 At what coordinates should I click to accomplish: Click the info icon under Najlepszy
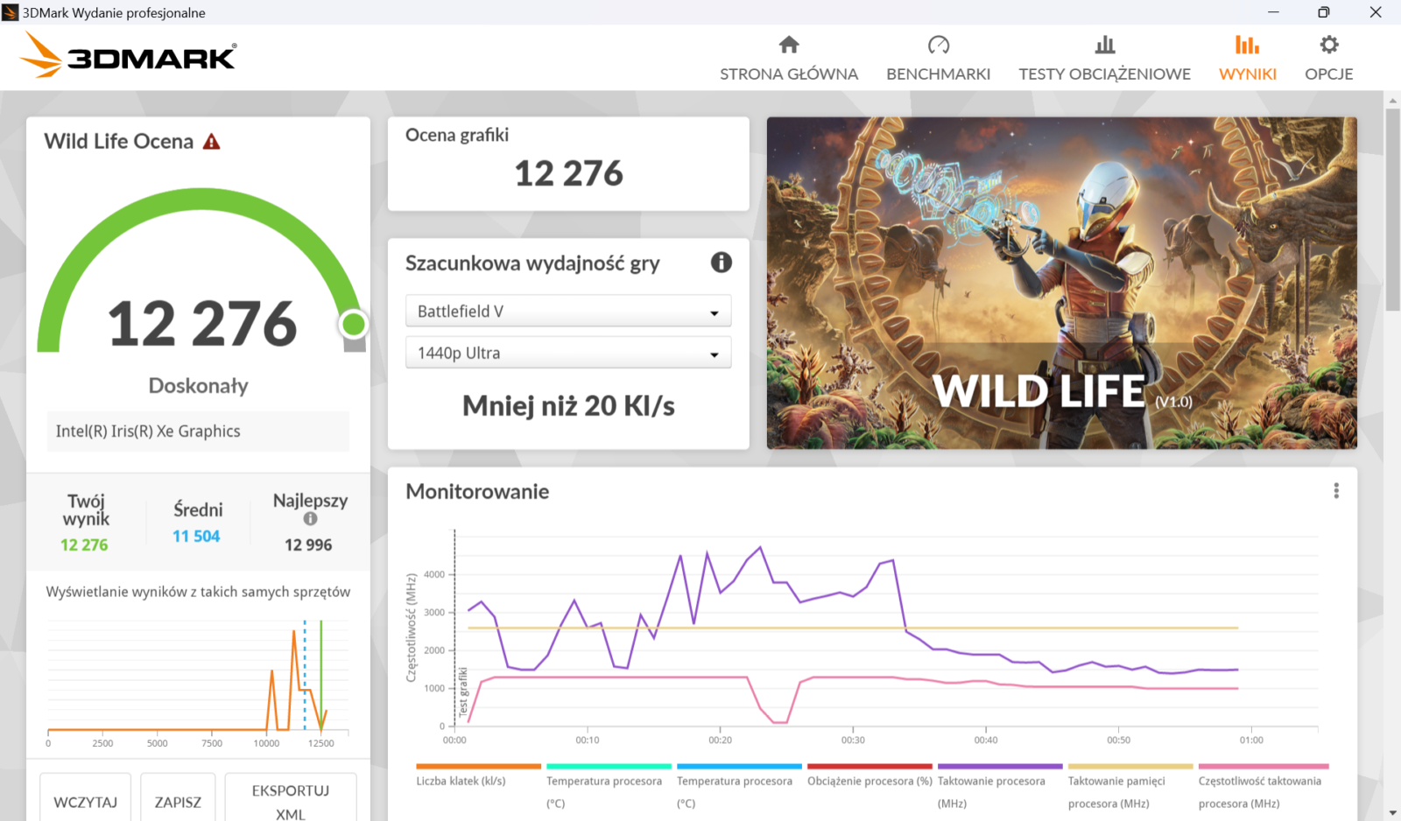coord(310,519)
